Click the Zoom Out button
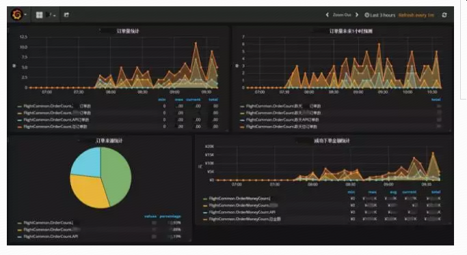The image size is (467, 255). [x=342, y=15]
